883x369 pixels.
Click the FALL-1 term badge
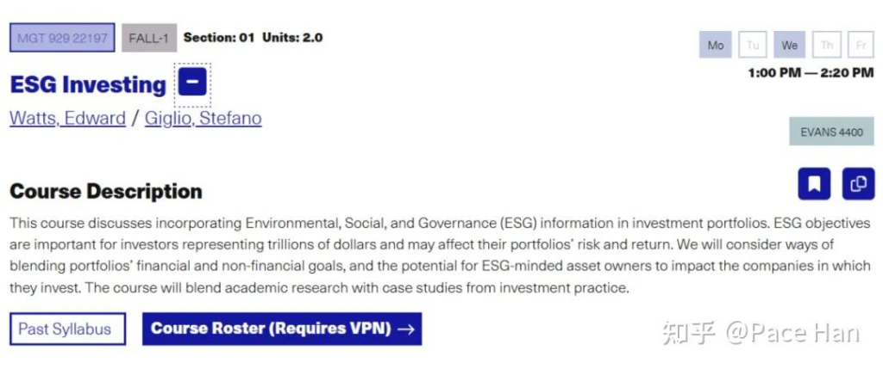pyautogui.click(x=149, y=38)
